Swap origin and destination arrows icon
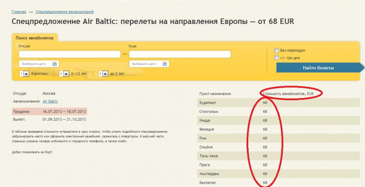Image resolution: width=365 pixels, height=187 pixels. 125,54
